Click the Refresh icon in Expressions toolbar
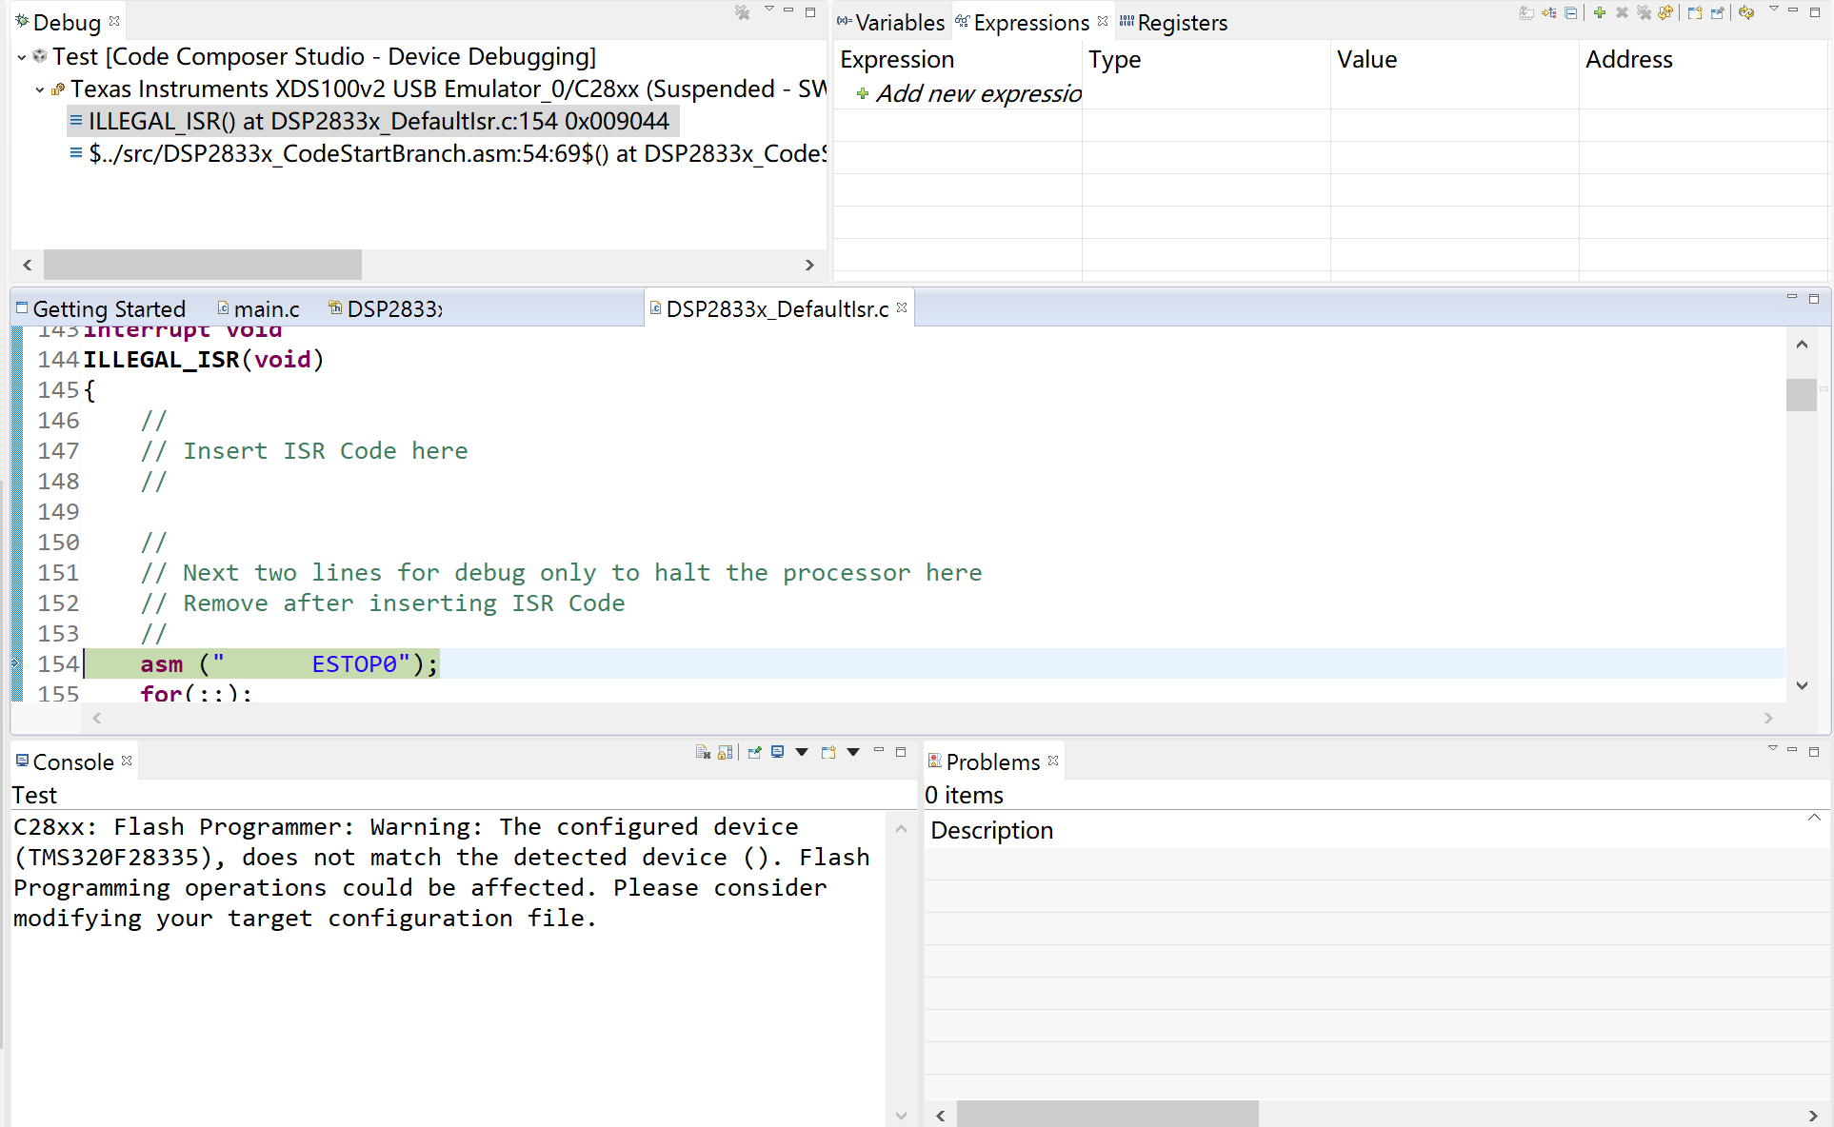Viewport: 1834px width, 1127px height. [1745, 12]
